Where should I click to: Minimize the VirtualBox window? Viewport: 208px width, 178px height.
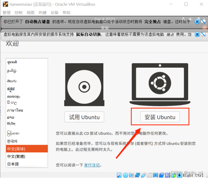tap(171, 4)
